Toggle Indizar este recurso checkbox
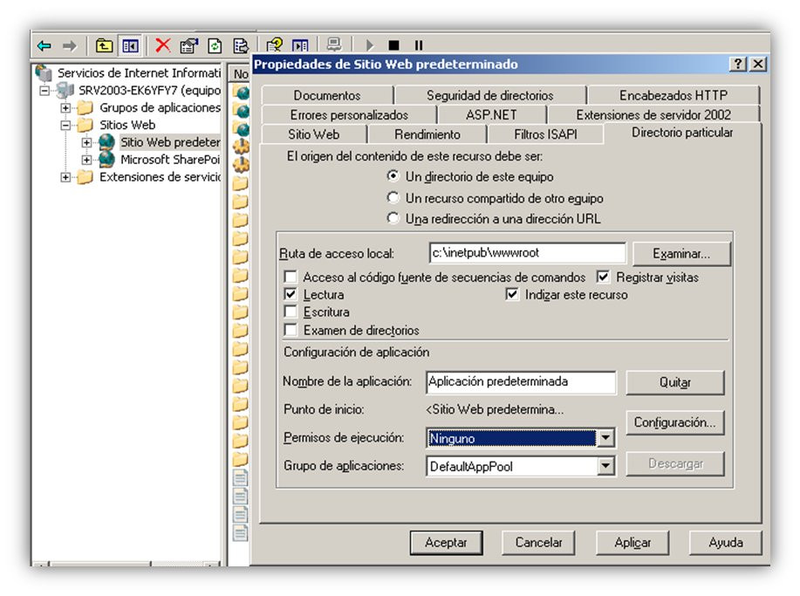800x596 pixels. [512, 294]
